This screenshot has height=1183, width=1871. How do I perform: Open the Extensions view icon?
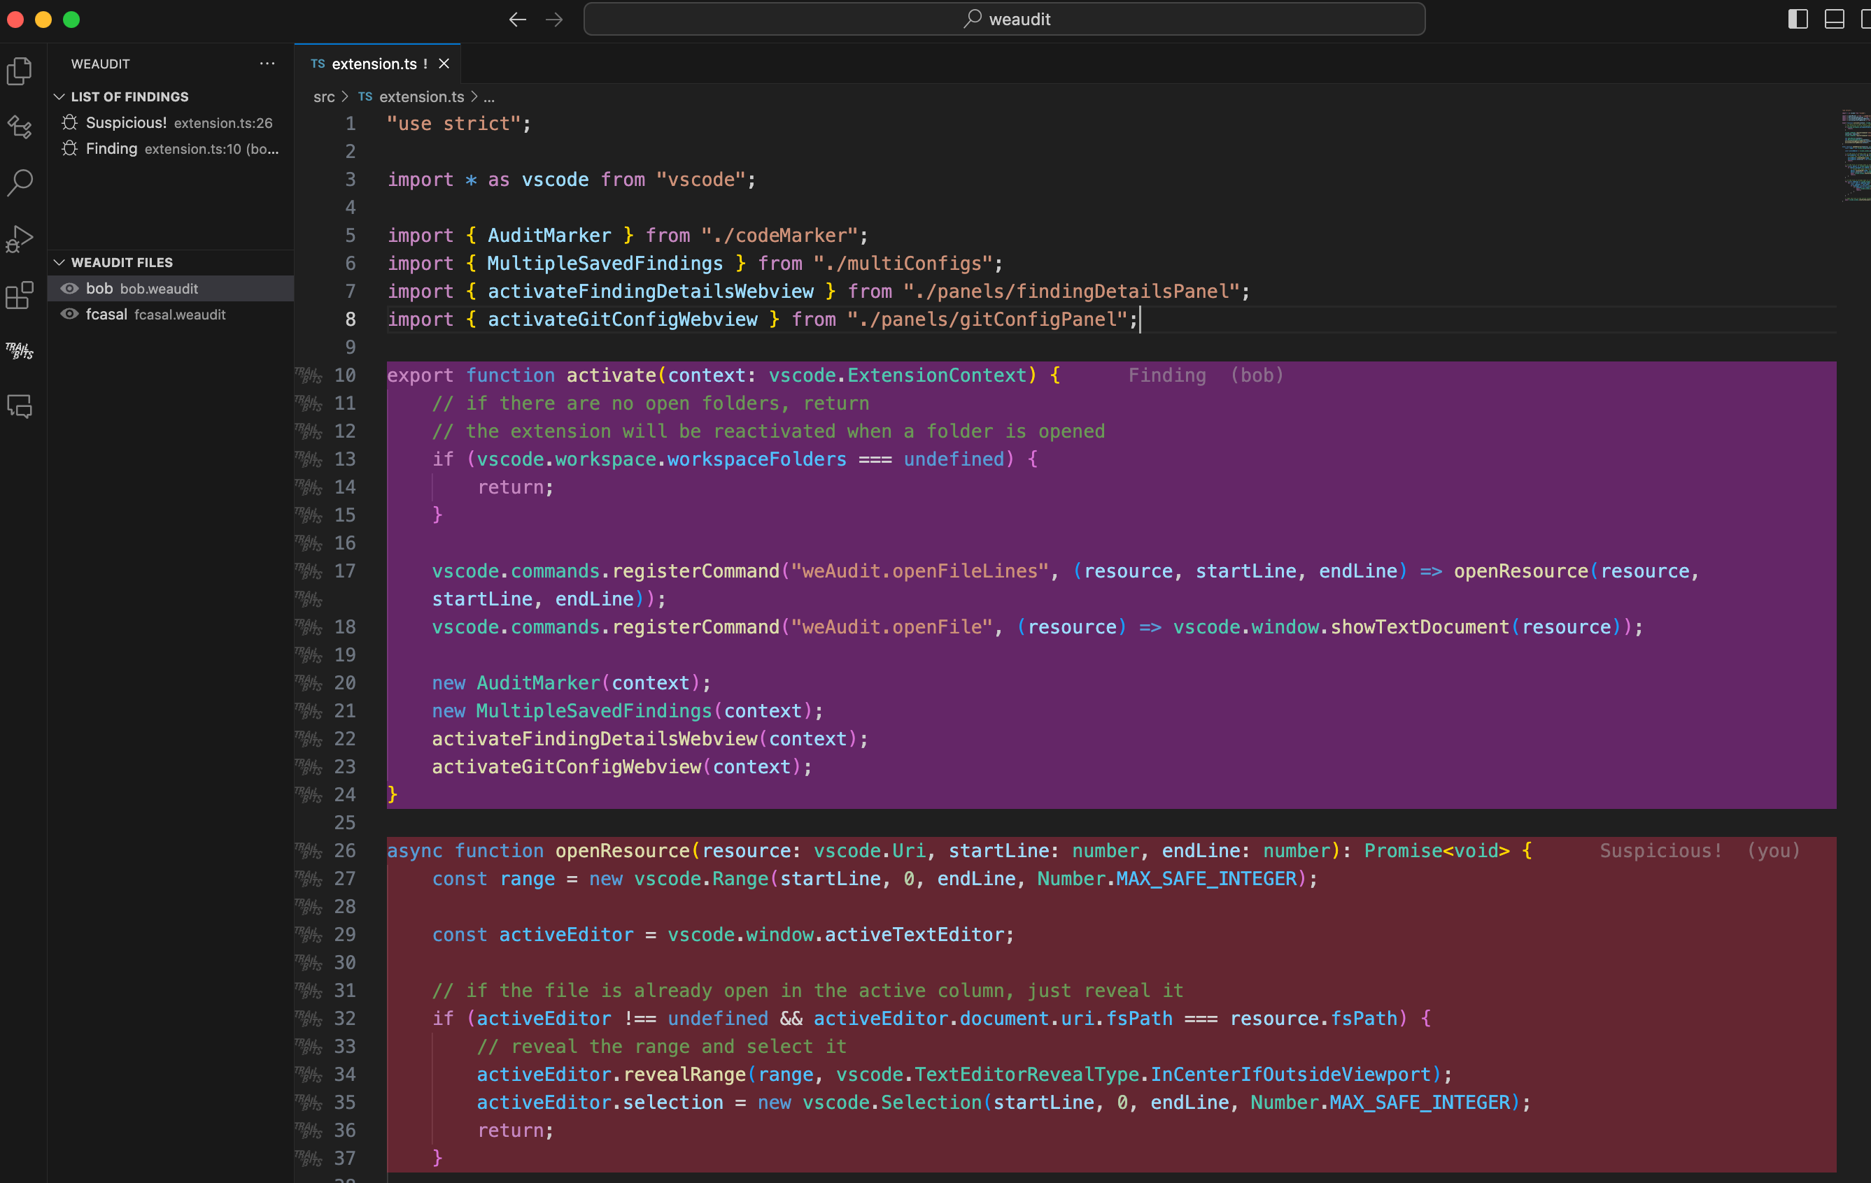(x=20, y=295)
